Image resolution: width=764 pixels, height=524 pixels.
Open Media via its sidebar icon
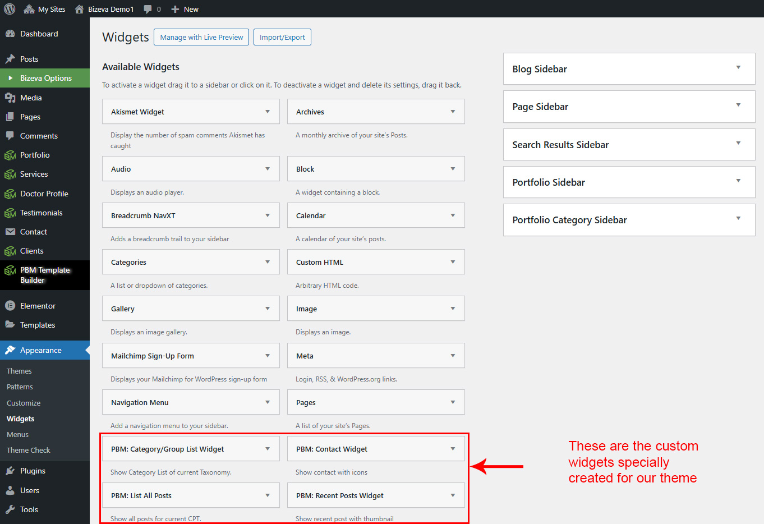[x=10, y=98]
